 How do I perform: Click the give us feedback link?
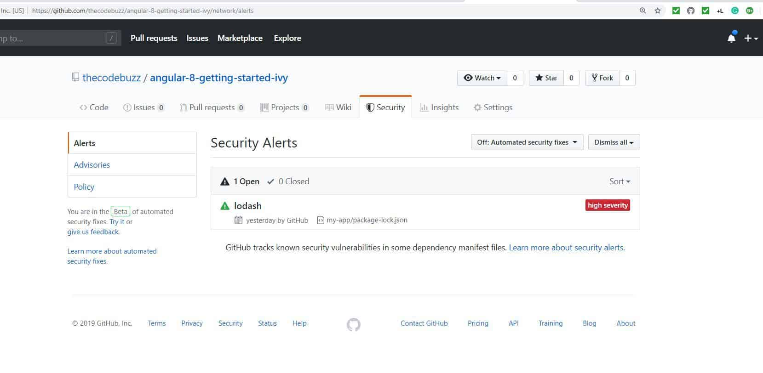[x=93, y=232]
